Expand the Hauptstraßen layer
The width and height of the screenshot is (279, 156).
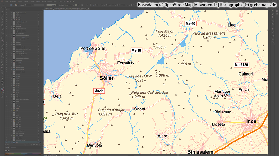pyautogui.click(x=12, y=61)
